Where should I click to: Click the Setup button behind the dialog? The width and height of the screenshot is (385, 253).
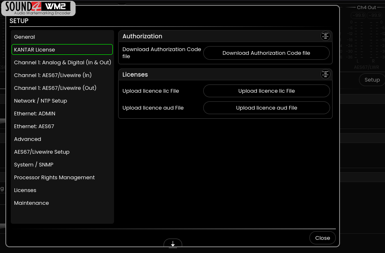point(372,80)
